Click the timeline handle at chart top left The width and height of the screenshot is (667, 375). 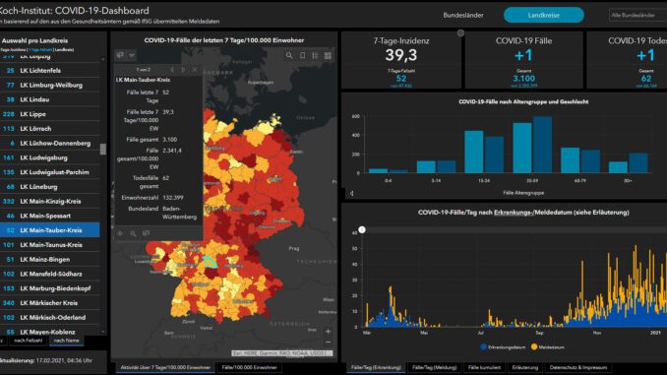pos(362,230)
